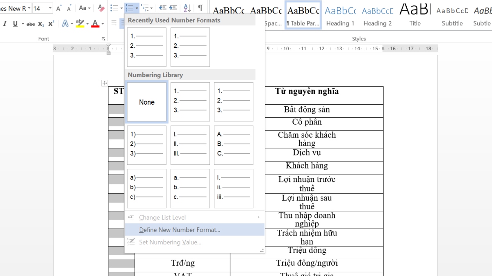
Task: Apply strikethrough to selected text
Action: pyautogui.click(x=31, y=23)
